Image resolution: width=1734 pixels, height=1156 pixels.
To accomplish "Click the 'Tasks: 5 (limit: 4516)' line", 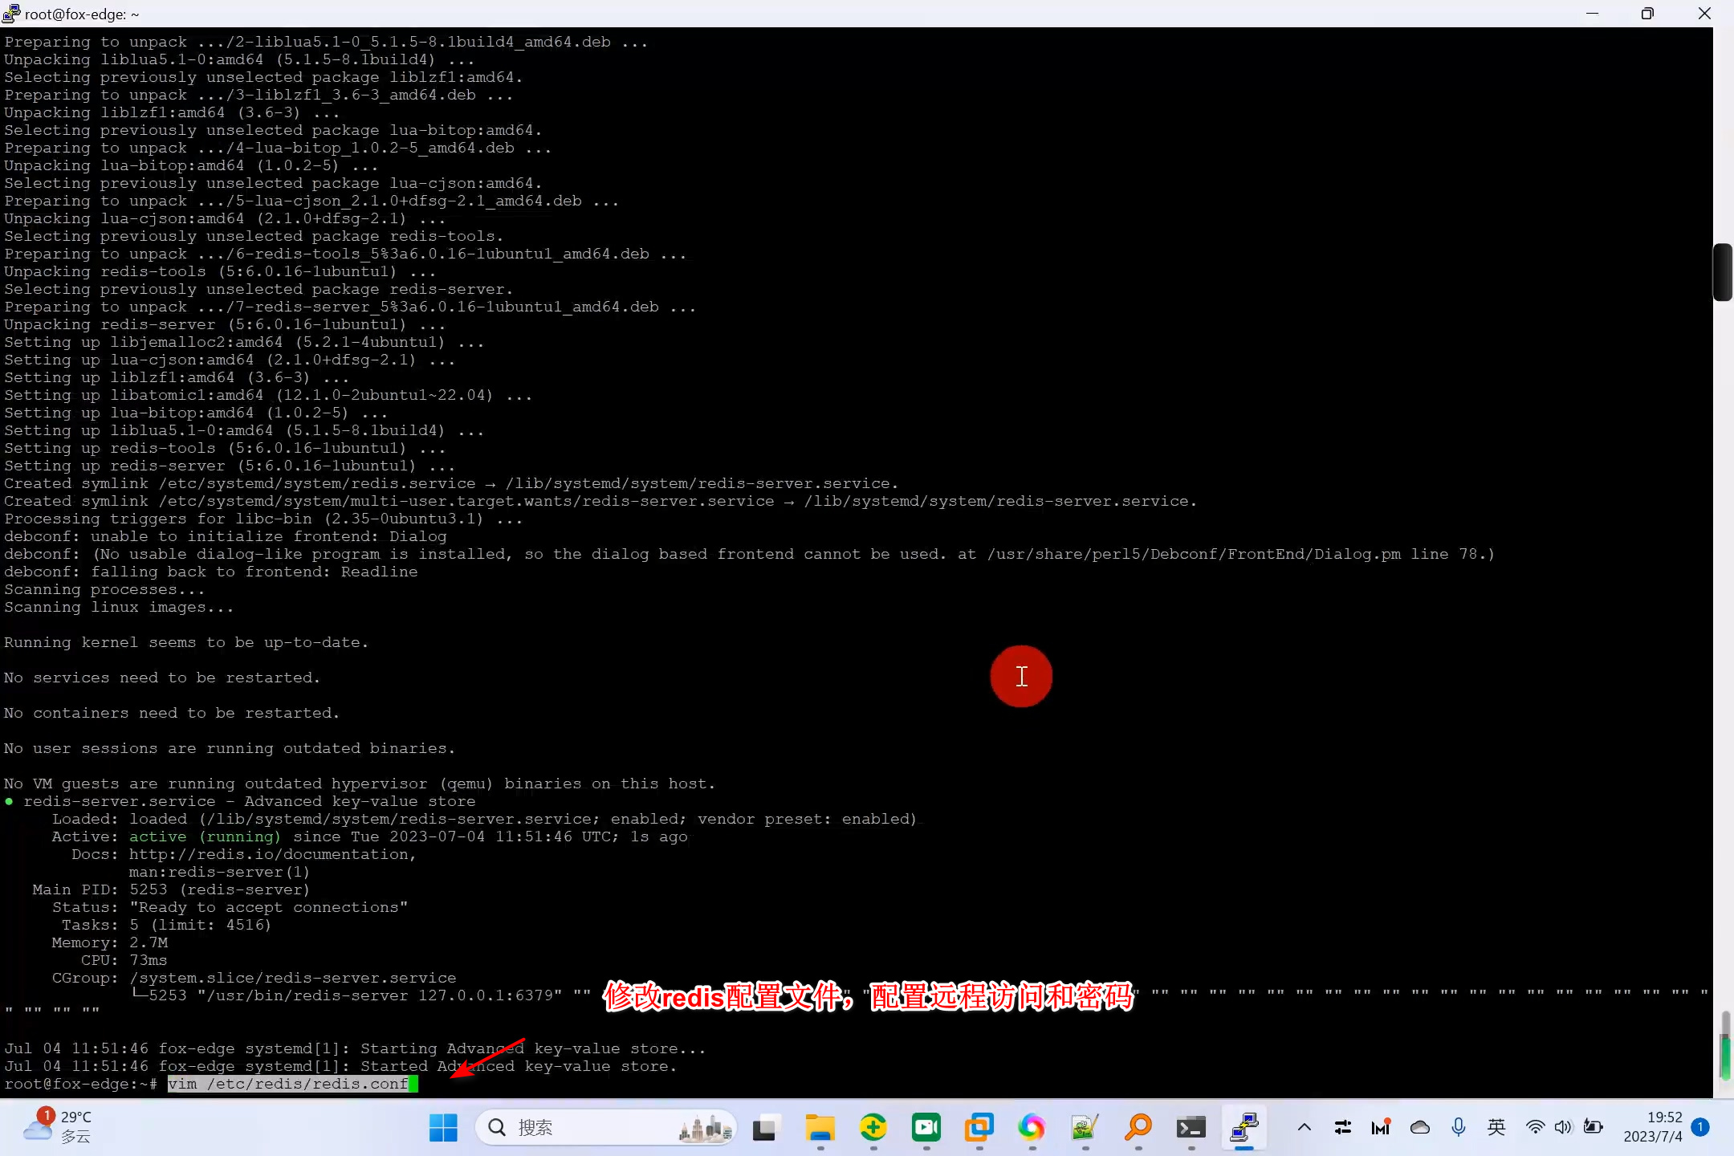I will point(166,925).
